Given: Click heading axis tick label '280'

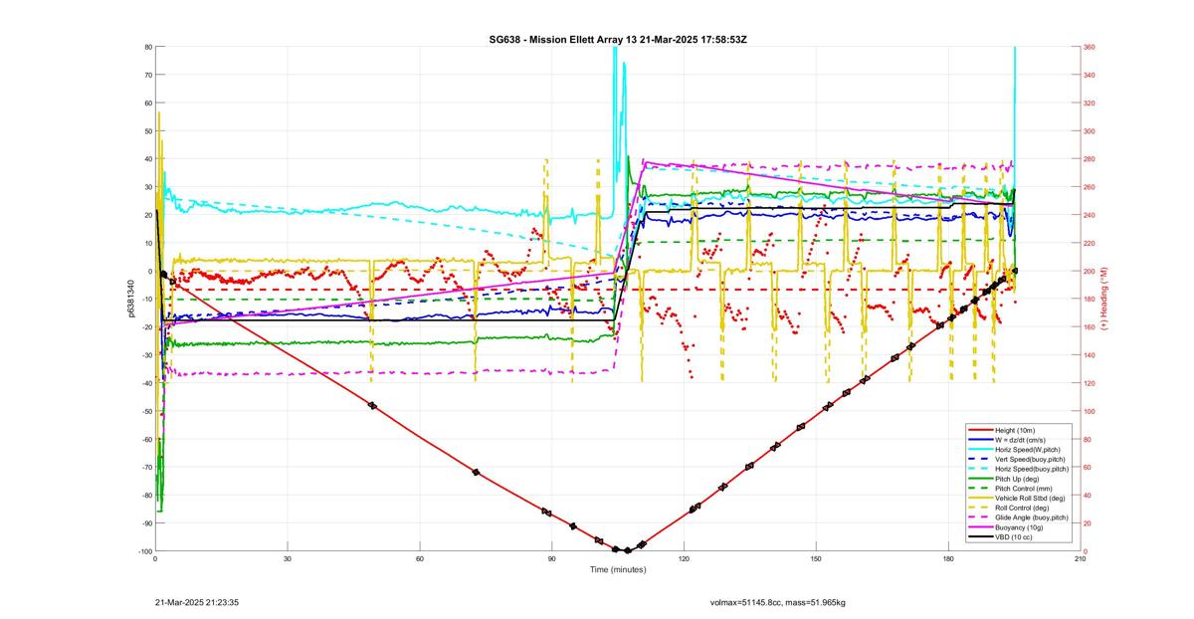Looking at the screenshot, I should coord(1090,159).
